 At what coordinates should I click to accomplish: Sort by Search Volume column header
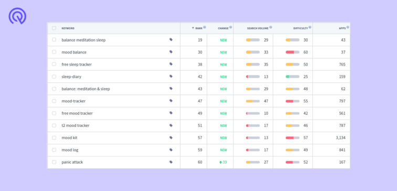coord(257,28)
